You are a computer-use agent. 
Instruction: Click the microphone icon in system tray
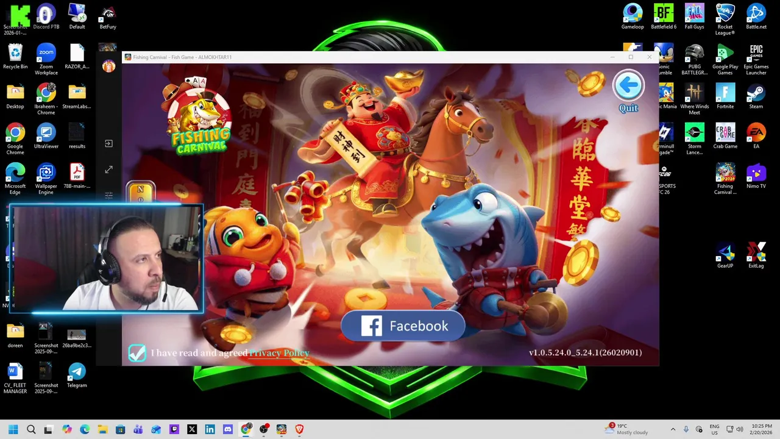tap(686, 429)
